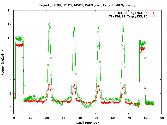167x125 pixels.
Task: Click y-axis tick label 4
Action: [x=10, y=80]
